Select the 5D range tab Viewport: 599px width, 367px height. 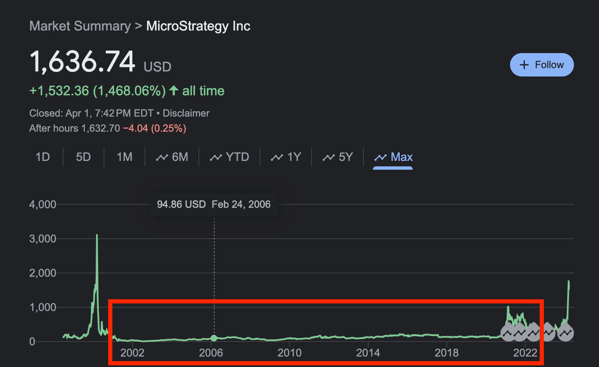click(x=84, y=157)
